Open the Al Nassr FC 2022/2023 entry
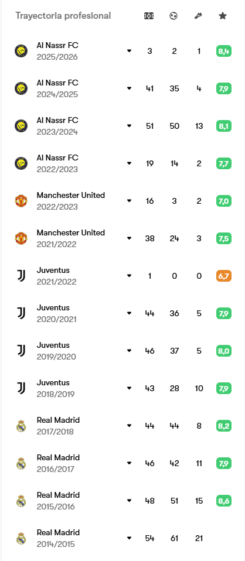The width and height of the screenshot is (245, 561). tap(123, 163)
